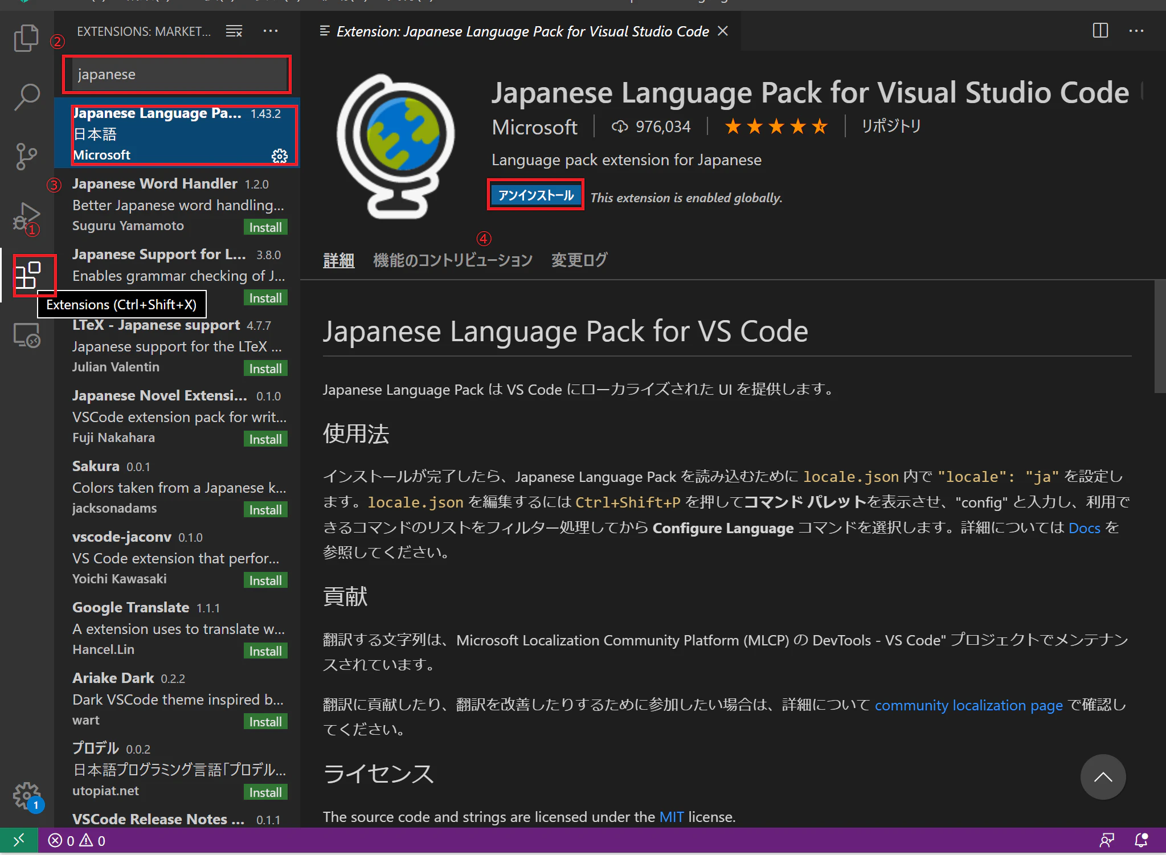Click the extension details scrollbar

pos(1160,336)
